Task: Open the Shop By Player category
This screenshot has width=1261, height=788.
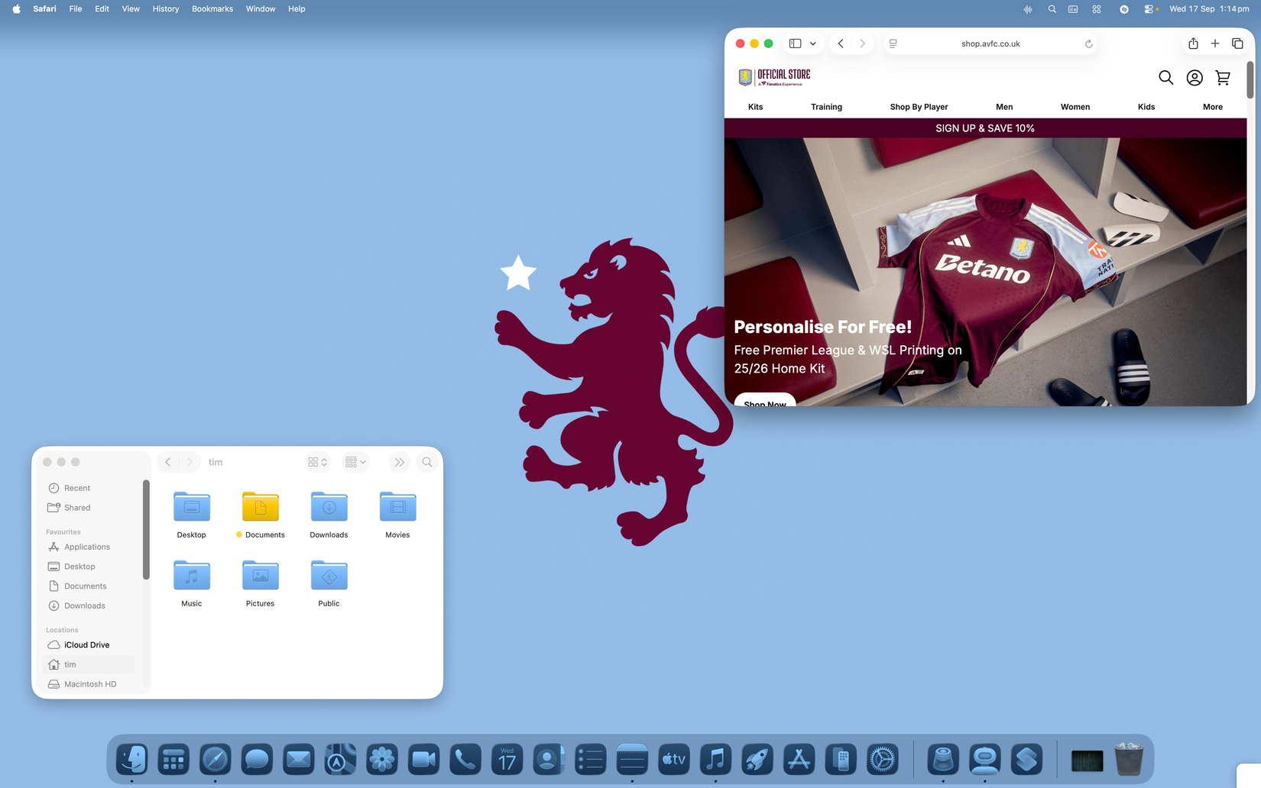Action: 919,107
